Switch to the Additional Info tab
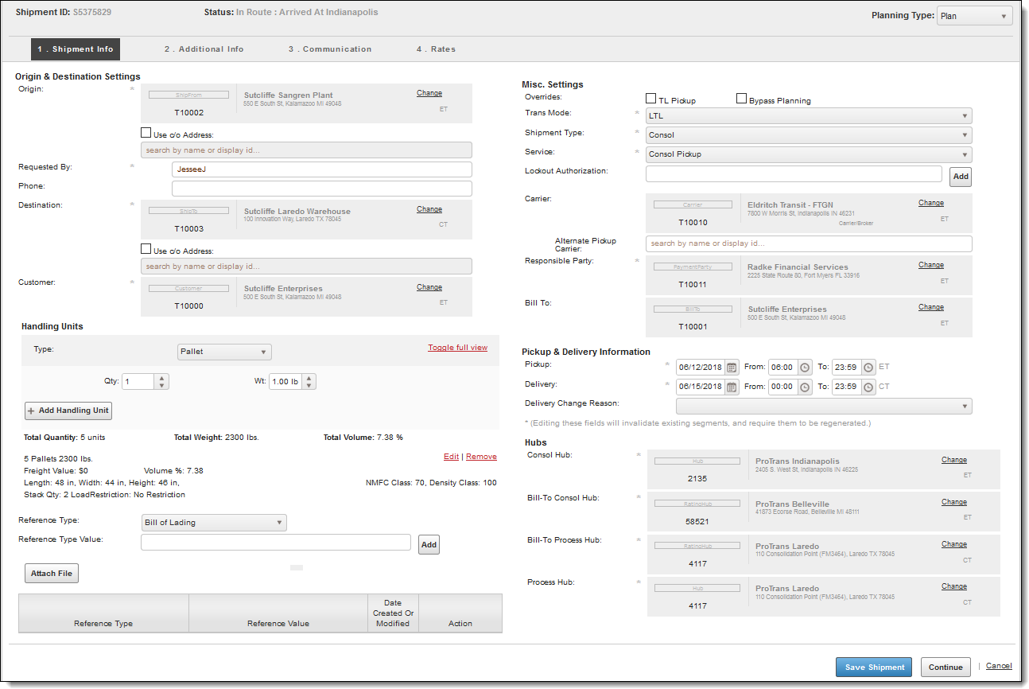Image resolution: width=1029 pixels, height=689 pixels. tap(204, 49)
